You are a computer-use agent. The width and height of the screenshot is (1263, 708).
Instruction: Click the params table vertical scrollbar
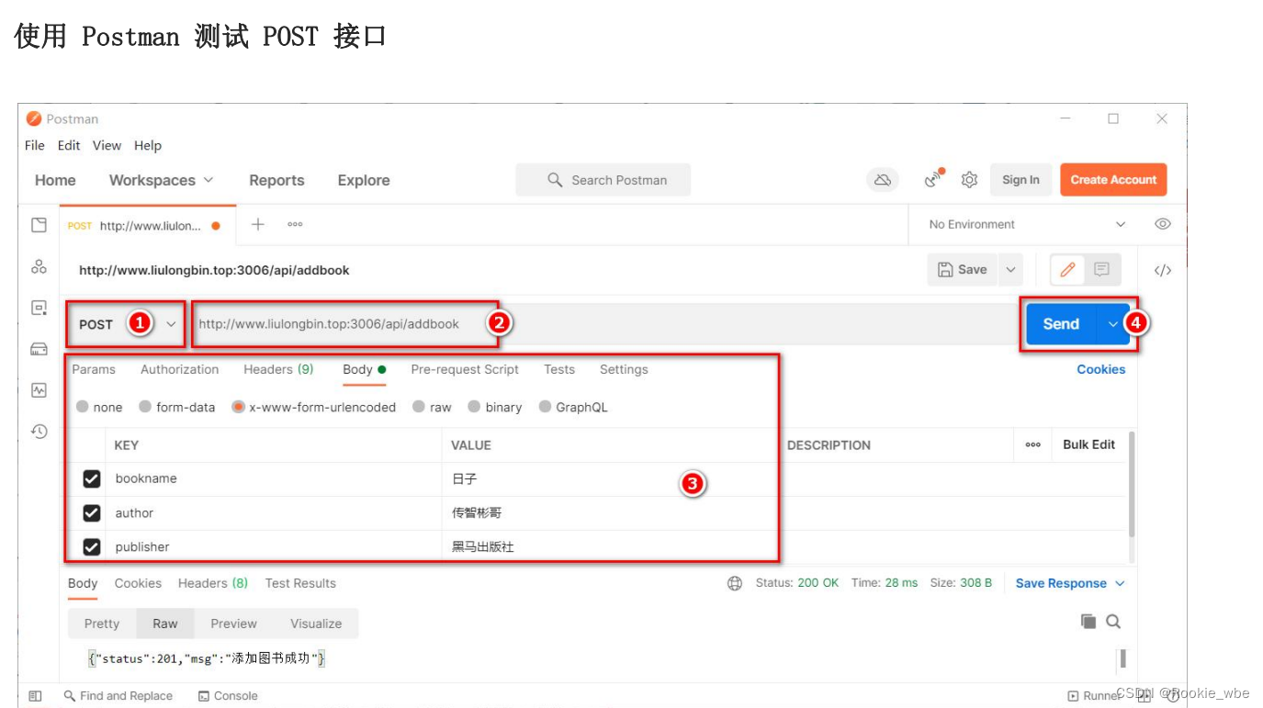(1132, 485)
